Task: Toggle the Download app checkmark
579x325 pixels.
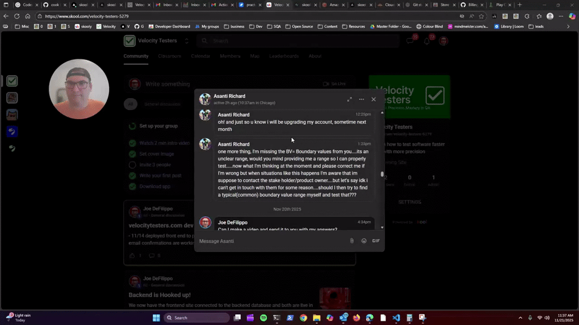Action: point(132,186)
